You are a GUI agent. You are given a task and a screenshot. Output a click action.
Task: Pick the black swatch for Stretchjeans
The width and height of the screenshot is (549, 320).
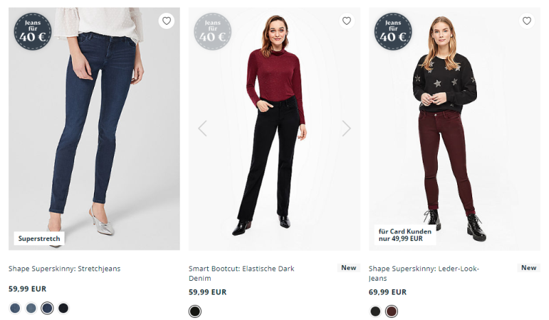(63, 308)
